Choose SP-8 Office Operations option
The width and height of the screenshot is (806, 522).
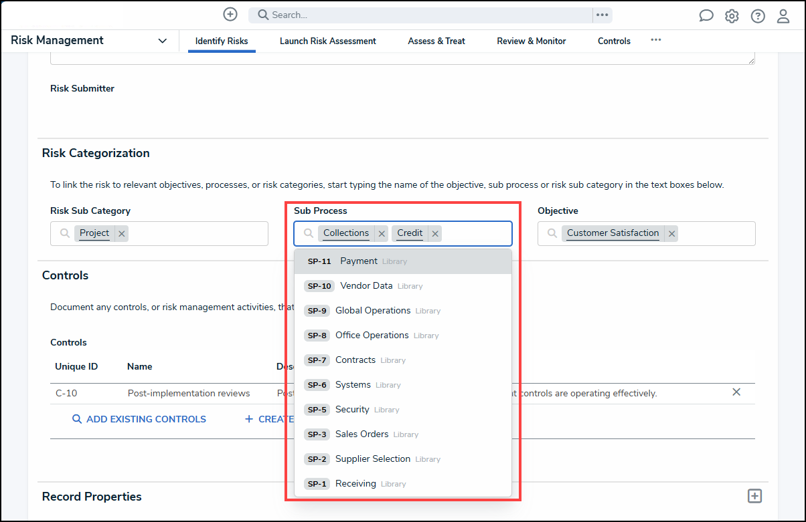[x=403, y=336]
